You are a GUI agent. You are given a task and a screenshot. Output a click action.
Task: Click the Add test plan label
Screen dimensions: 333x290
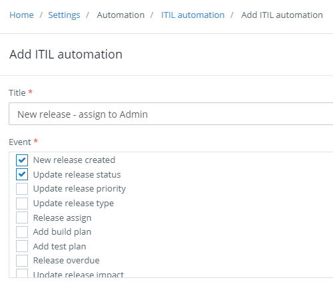point(59,246)
